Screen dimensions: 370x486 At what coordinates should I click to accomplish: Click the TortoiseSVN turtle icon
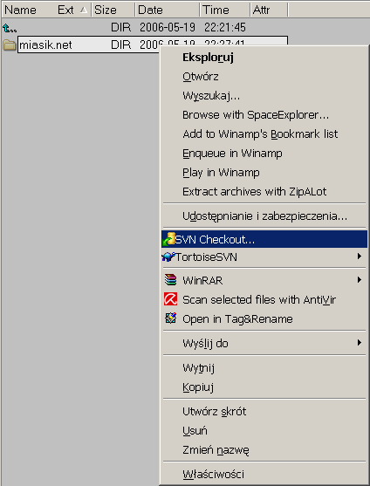(168, 257)
